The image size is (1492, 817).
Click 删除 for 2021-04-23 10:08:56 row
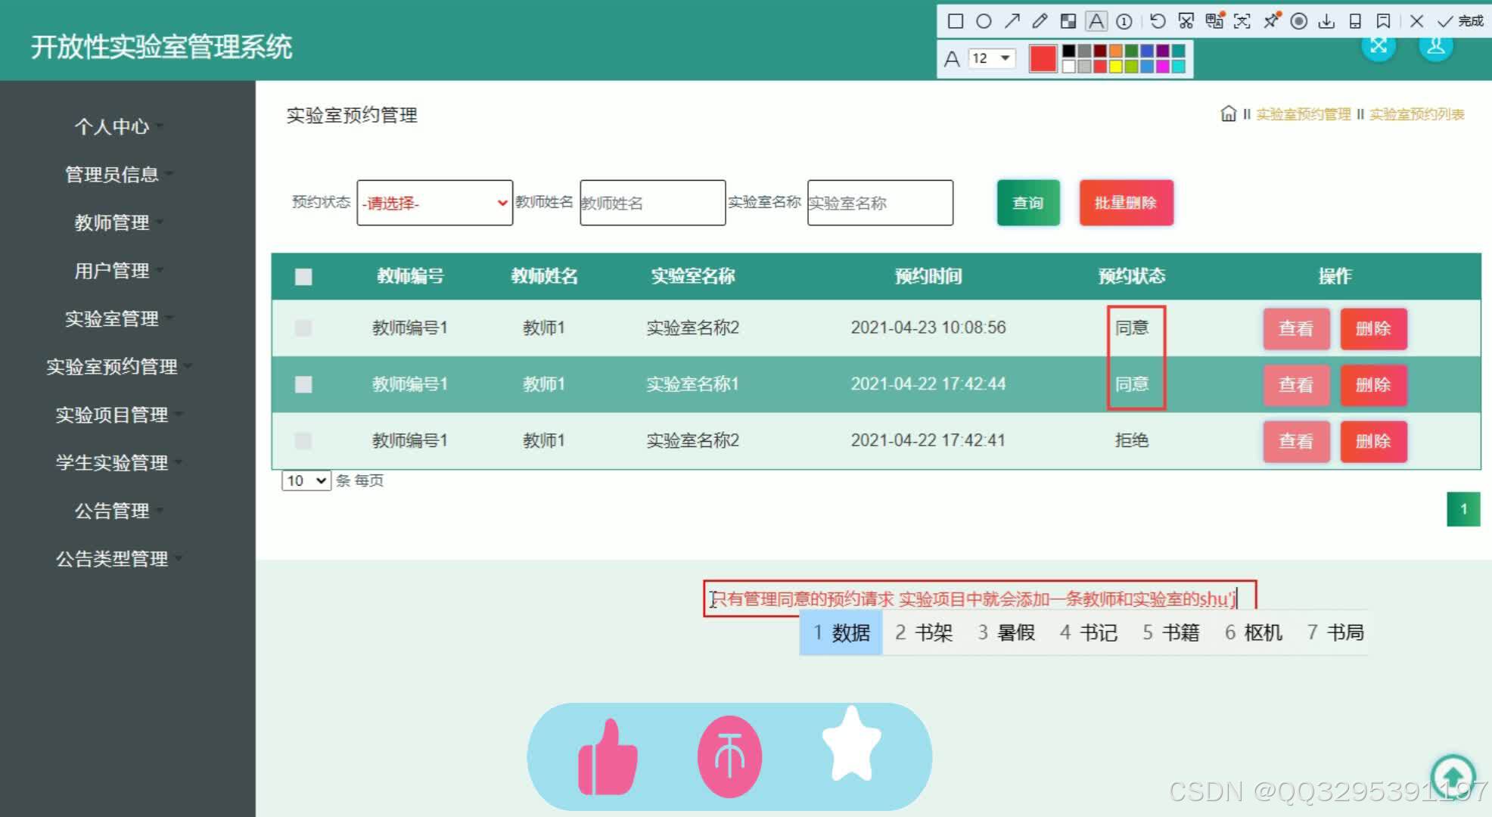coord(1373,328)
